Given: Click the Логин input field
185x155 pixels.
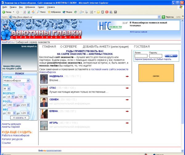Looking at the screenshot, I should pos(141,56).
